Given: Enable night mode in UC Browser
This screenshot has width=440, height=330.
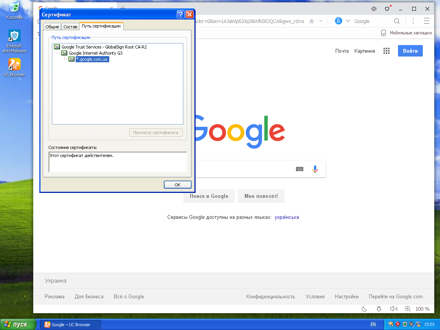Looking at the screenshot, I should pos(364,309).
